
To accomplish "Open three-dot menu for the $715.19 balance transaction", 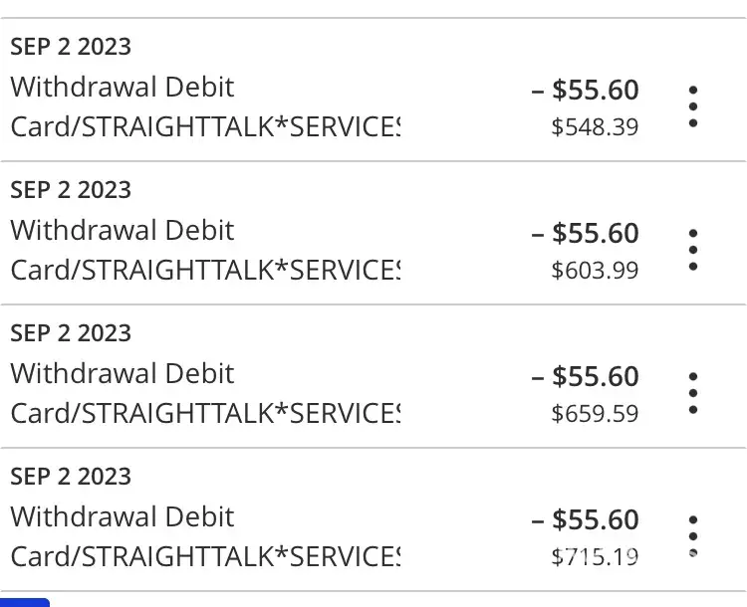I will tap(693, 535).
